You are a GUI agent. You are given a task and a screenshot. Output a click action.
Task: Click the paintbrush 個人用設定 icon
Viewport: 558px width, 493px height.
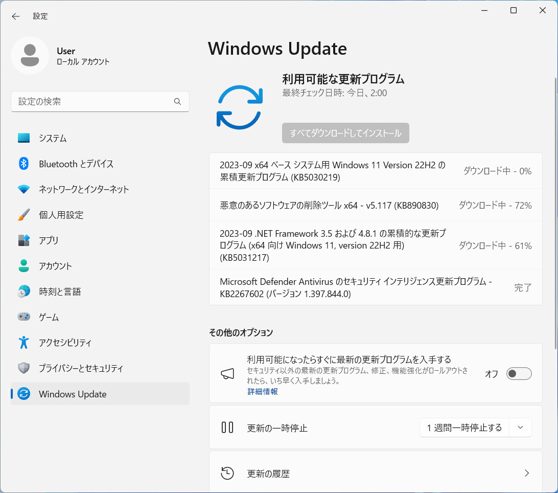tap(24, 215)
